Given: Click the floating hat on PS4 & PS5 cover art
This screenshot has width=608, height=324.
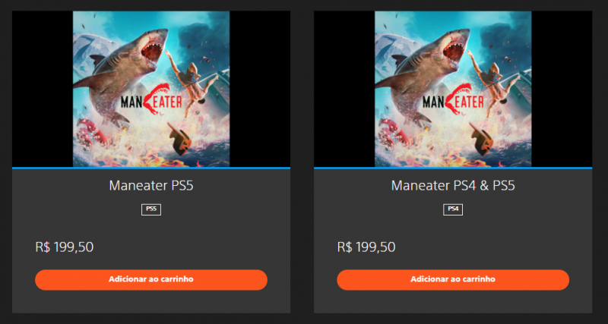Looking at the screenshot, I should (x=481, y=138).
